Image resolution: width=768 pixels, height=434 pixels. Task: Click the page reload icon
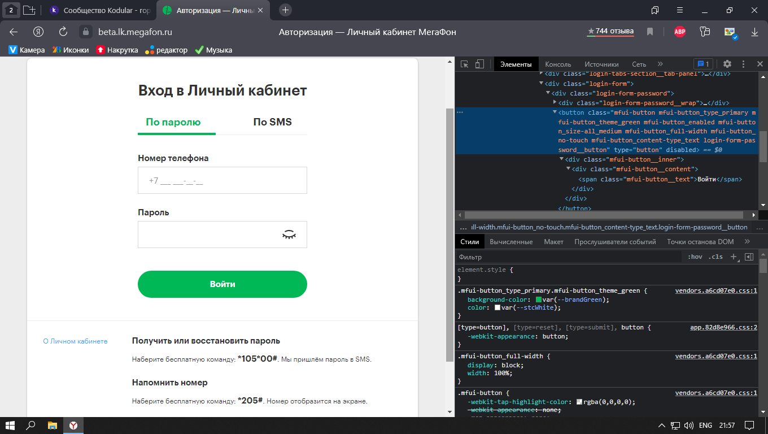(x=63, y=32)
